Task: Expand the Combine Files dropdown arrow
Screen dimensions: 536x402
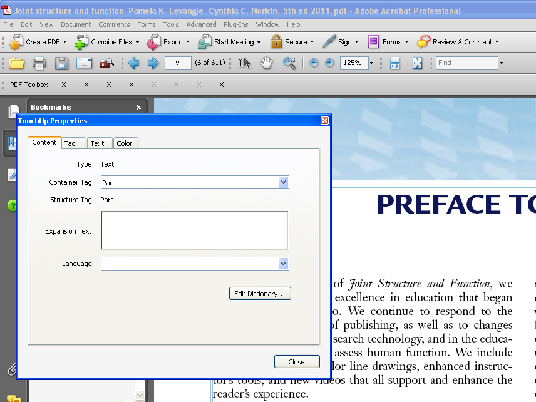Action: point(137,42)
